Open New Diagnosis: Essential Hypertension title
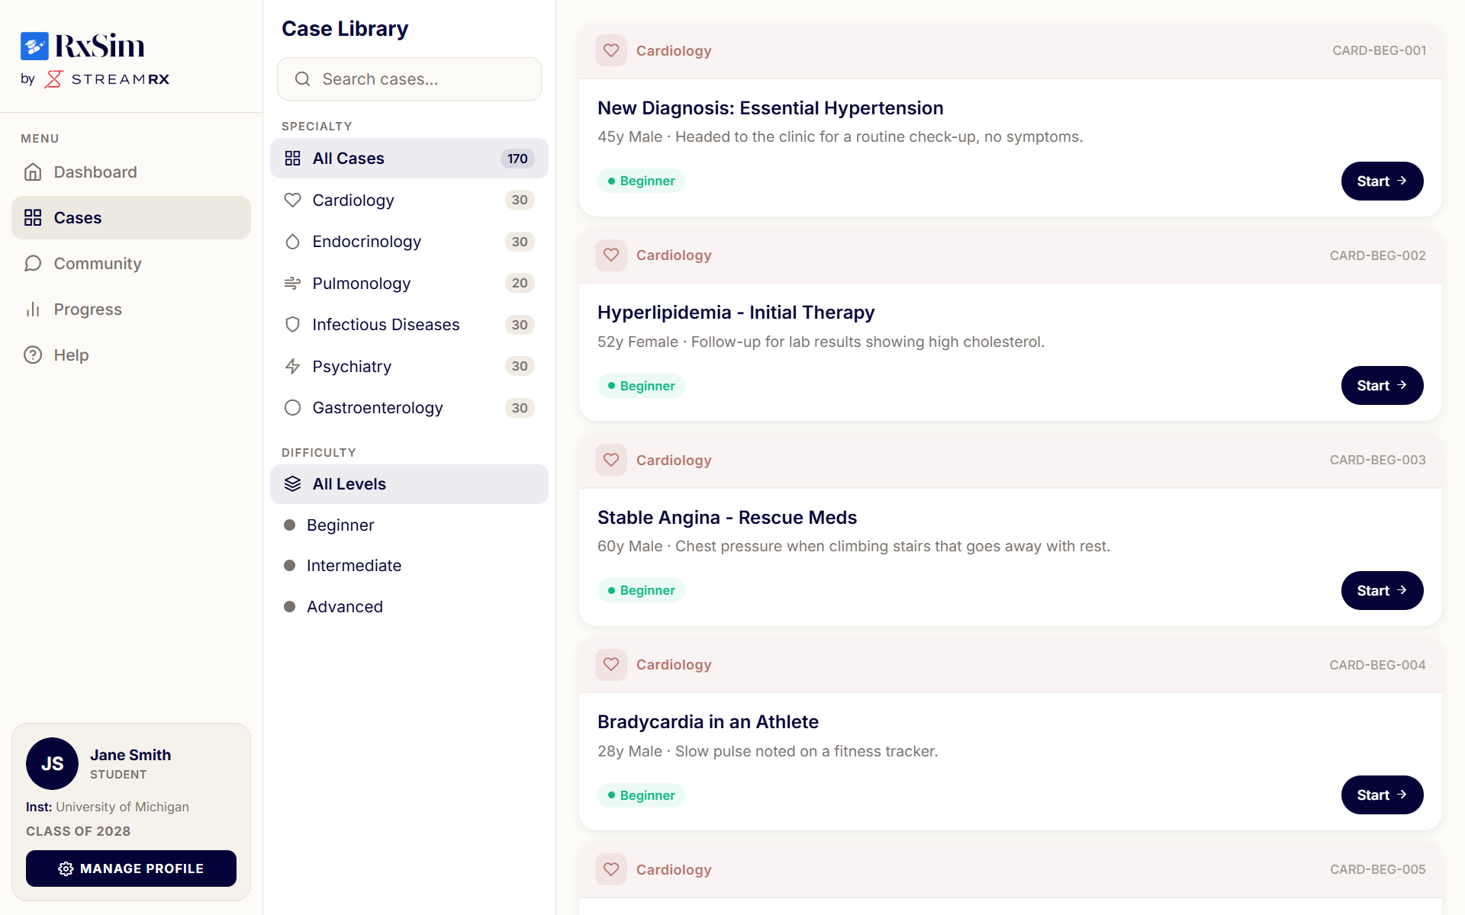Image resolution: width=1465 pixels, height=915 pixels. point(770,108)
